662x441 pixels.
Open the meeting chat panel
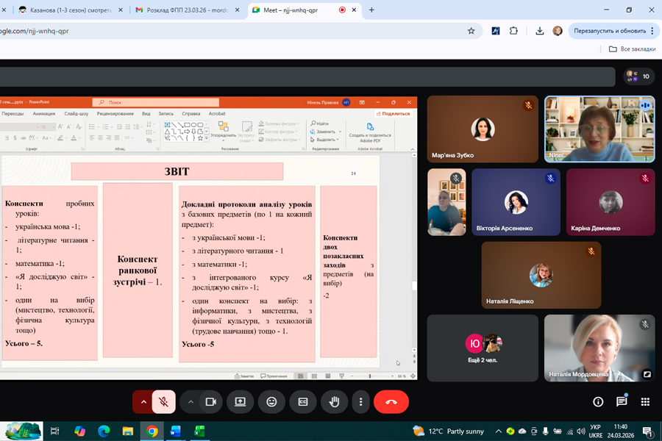point(622,402)
